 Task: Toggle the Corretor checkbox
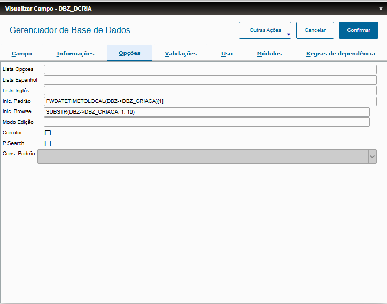click(x=48, y=133)
